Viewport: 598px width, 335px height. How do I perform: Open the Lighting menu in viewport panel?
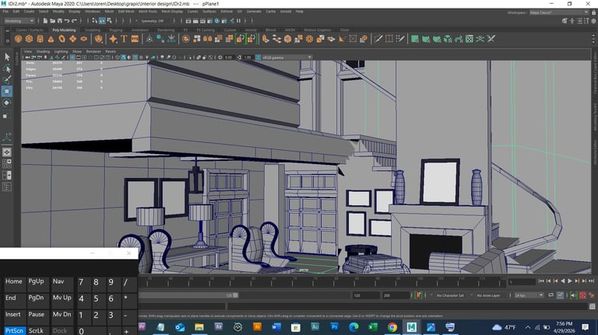click(60, 51)
